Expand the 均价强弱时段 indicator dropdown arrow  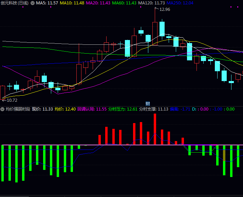pos(2,109)
